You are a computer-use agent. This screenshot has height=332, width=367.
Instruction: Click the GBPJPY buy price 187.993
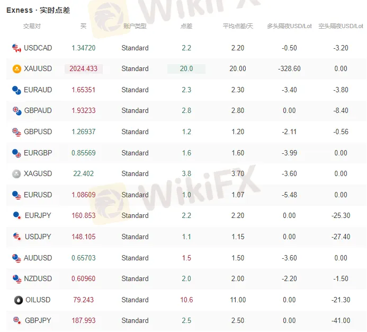(84, 320)
